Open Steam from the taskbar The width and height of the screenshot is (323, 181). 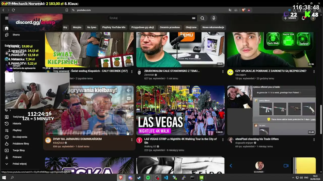139,178
